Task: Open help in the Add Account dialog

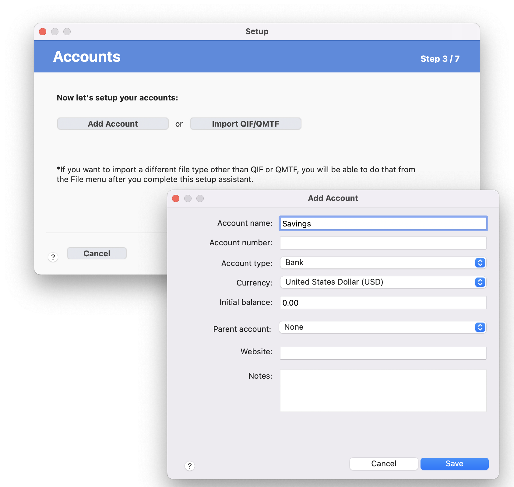Action: [190, 466]
